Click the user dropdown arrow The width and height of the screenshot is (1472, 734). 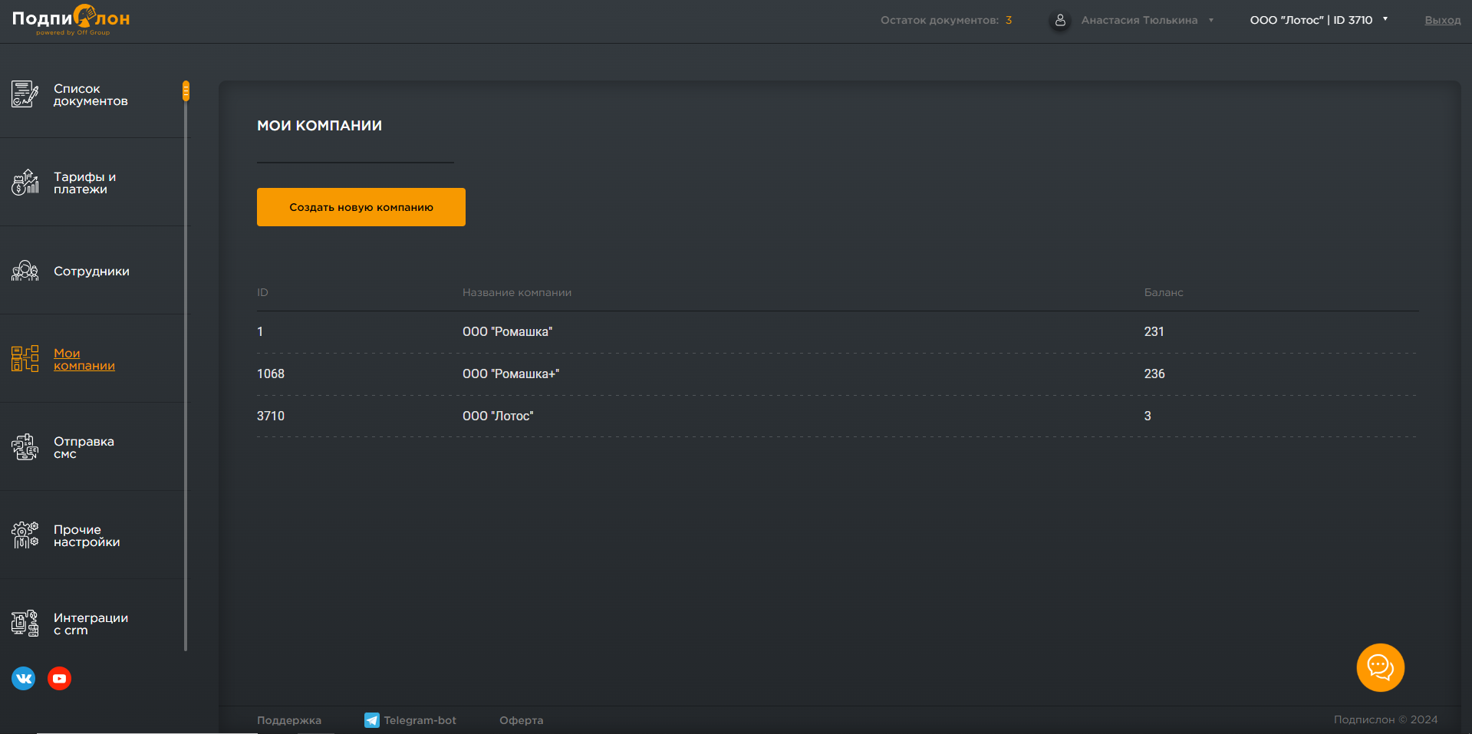click(1211, 21)
